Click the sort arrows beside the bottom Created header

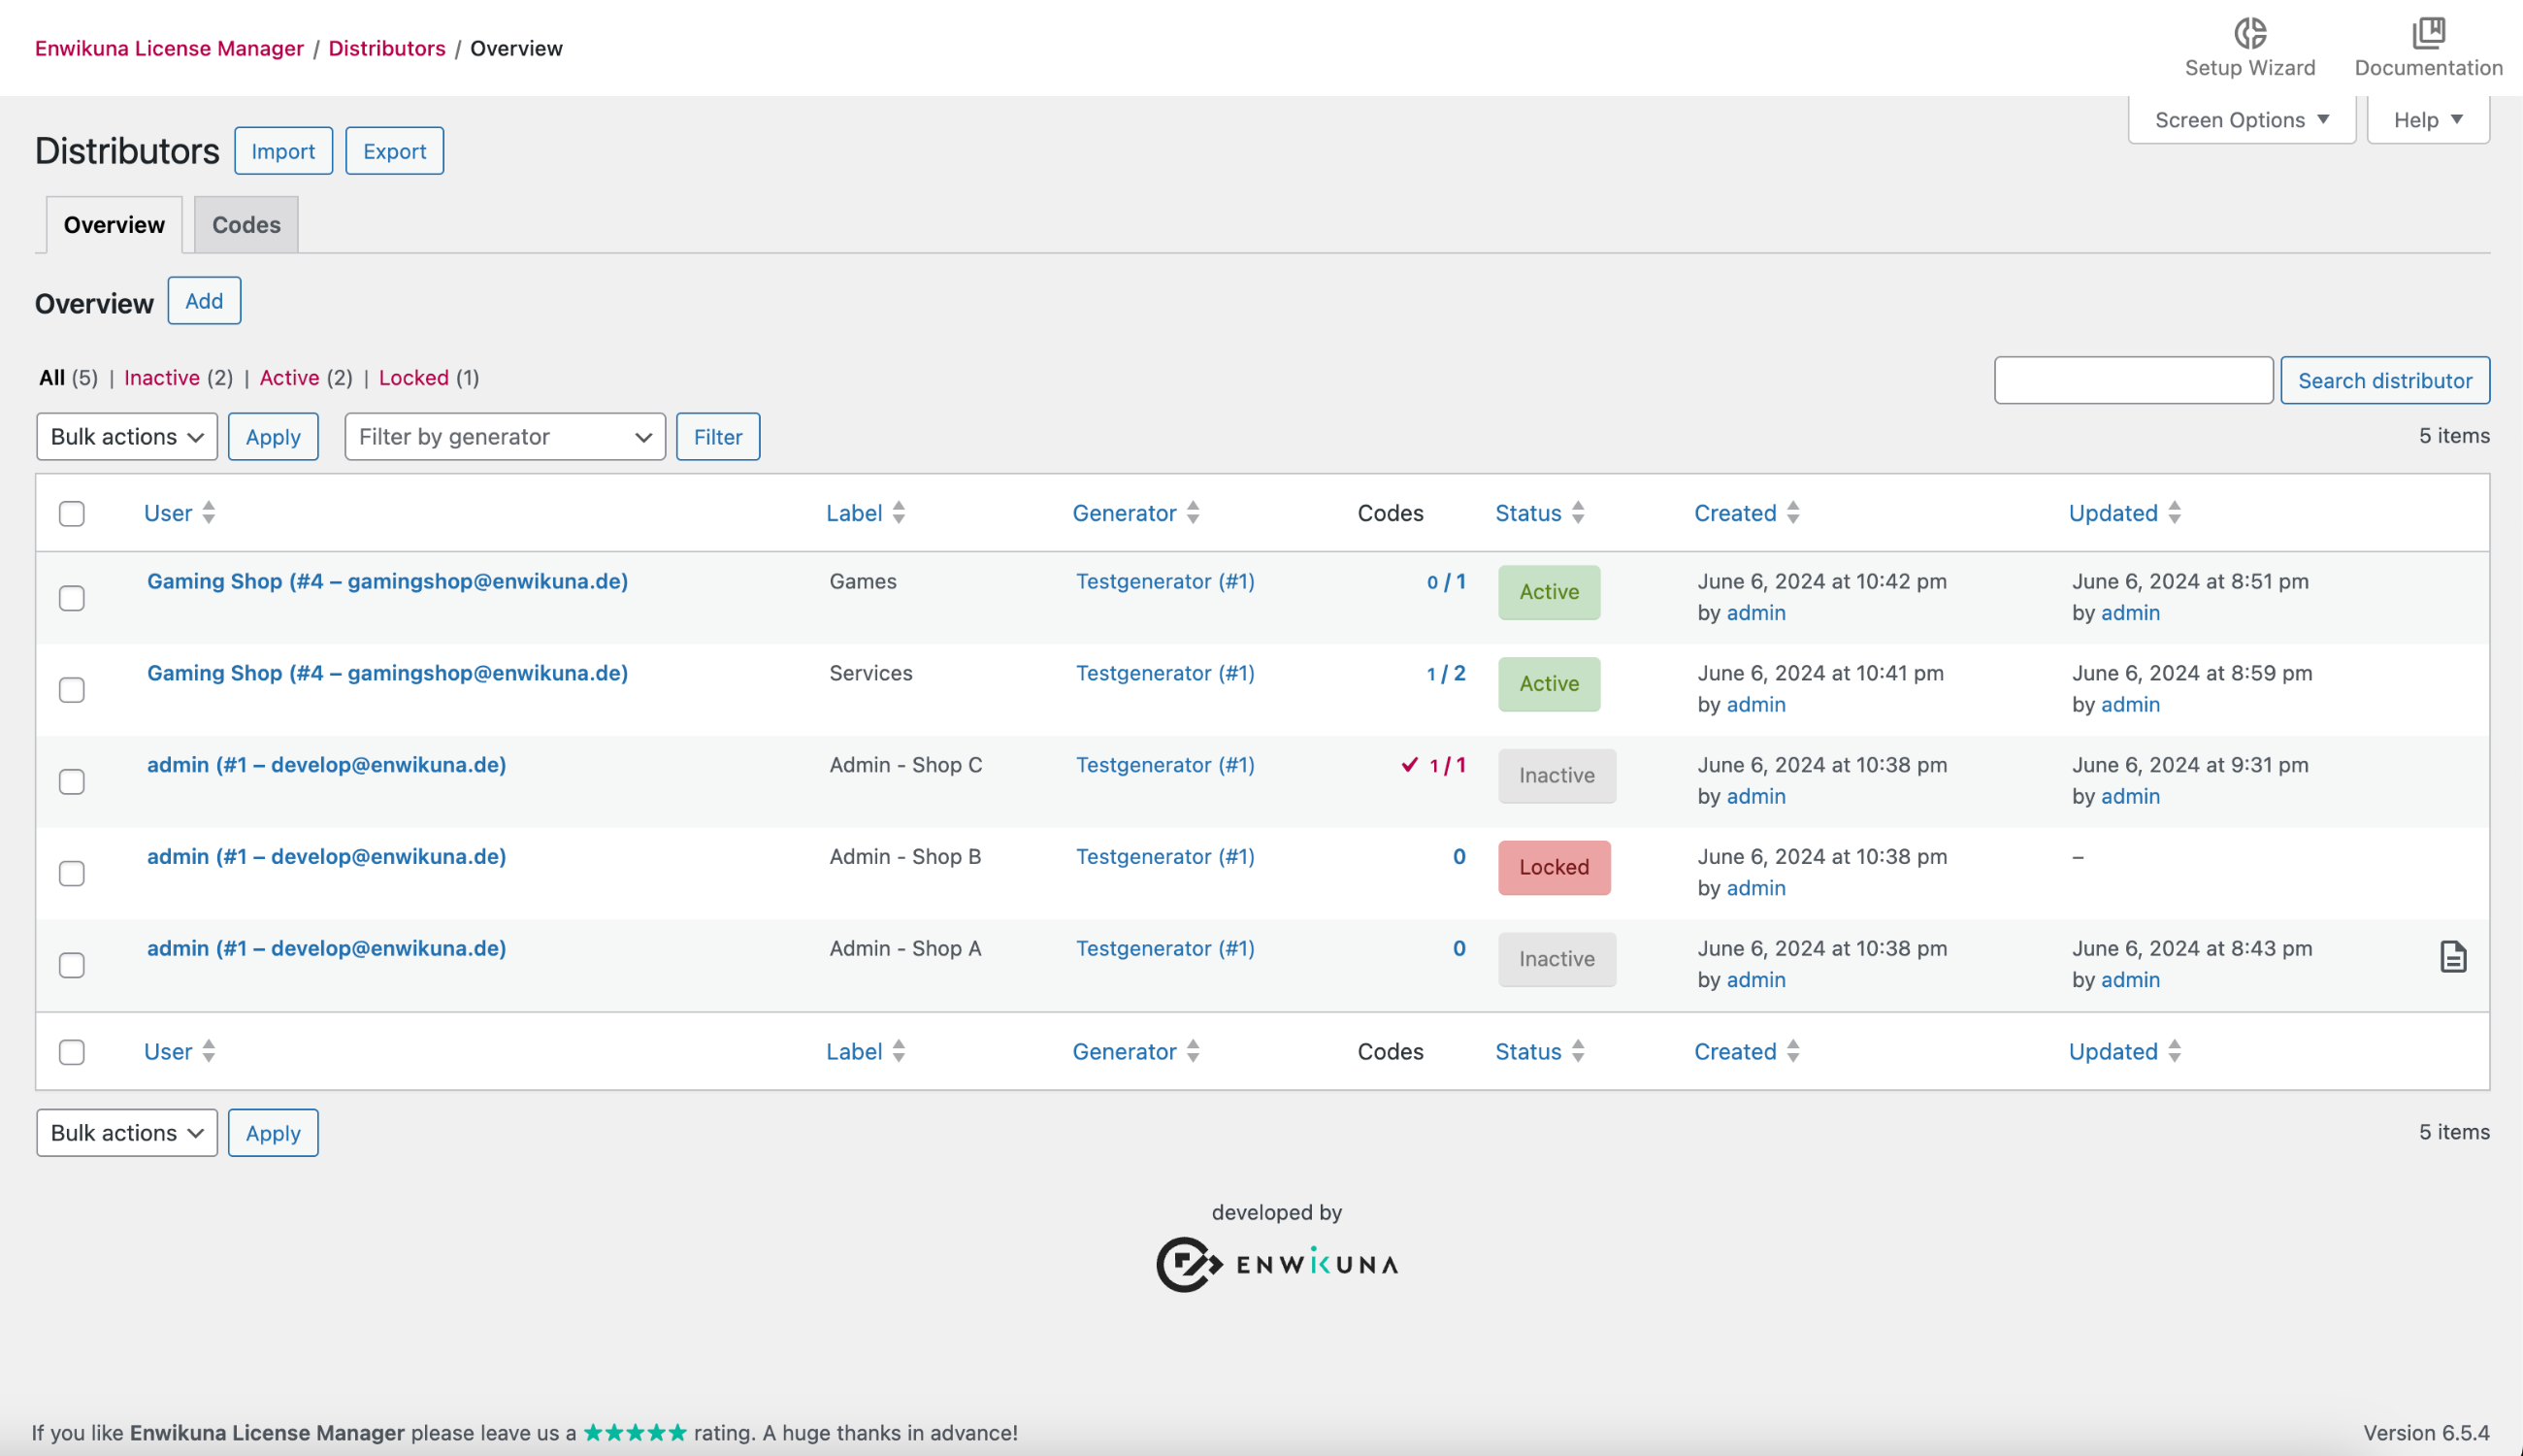tap(1792, 1051)
